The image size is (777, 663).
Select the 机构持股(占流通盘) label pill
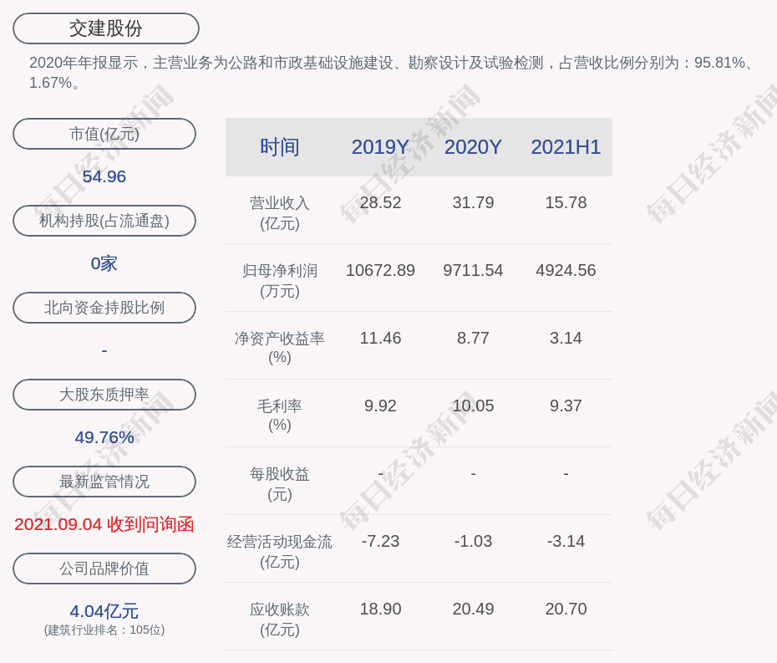click(104, 221)
